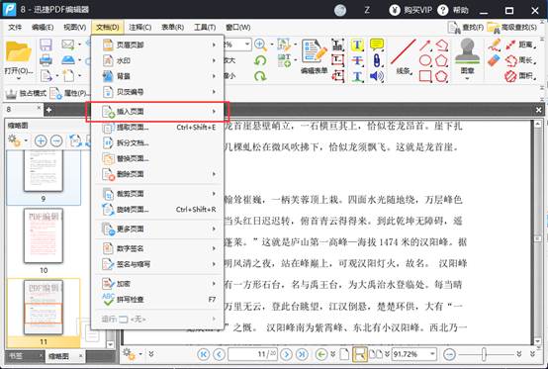Click the strikethrough text T icon
This screenshot has height=369, width=548.
(357, 60)
